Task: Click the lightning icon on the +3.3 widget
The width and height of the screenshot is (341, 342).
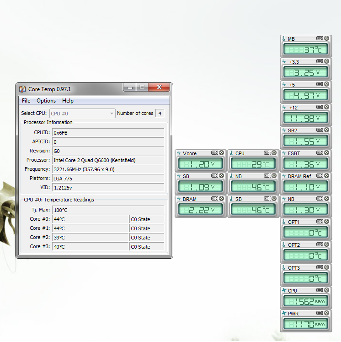Action: click(x=284, y=61)
